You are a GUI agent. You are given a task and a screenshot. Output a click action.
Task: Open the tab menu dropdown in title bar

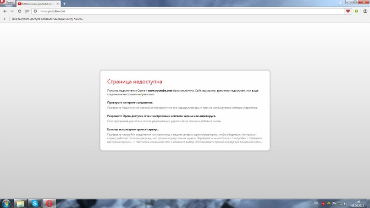(x=340, y=3)
